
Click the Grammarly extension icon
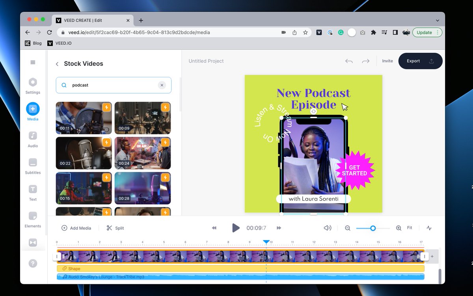(341, 32)
